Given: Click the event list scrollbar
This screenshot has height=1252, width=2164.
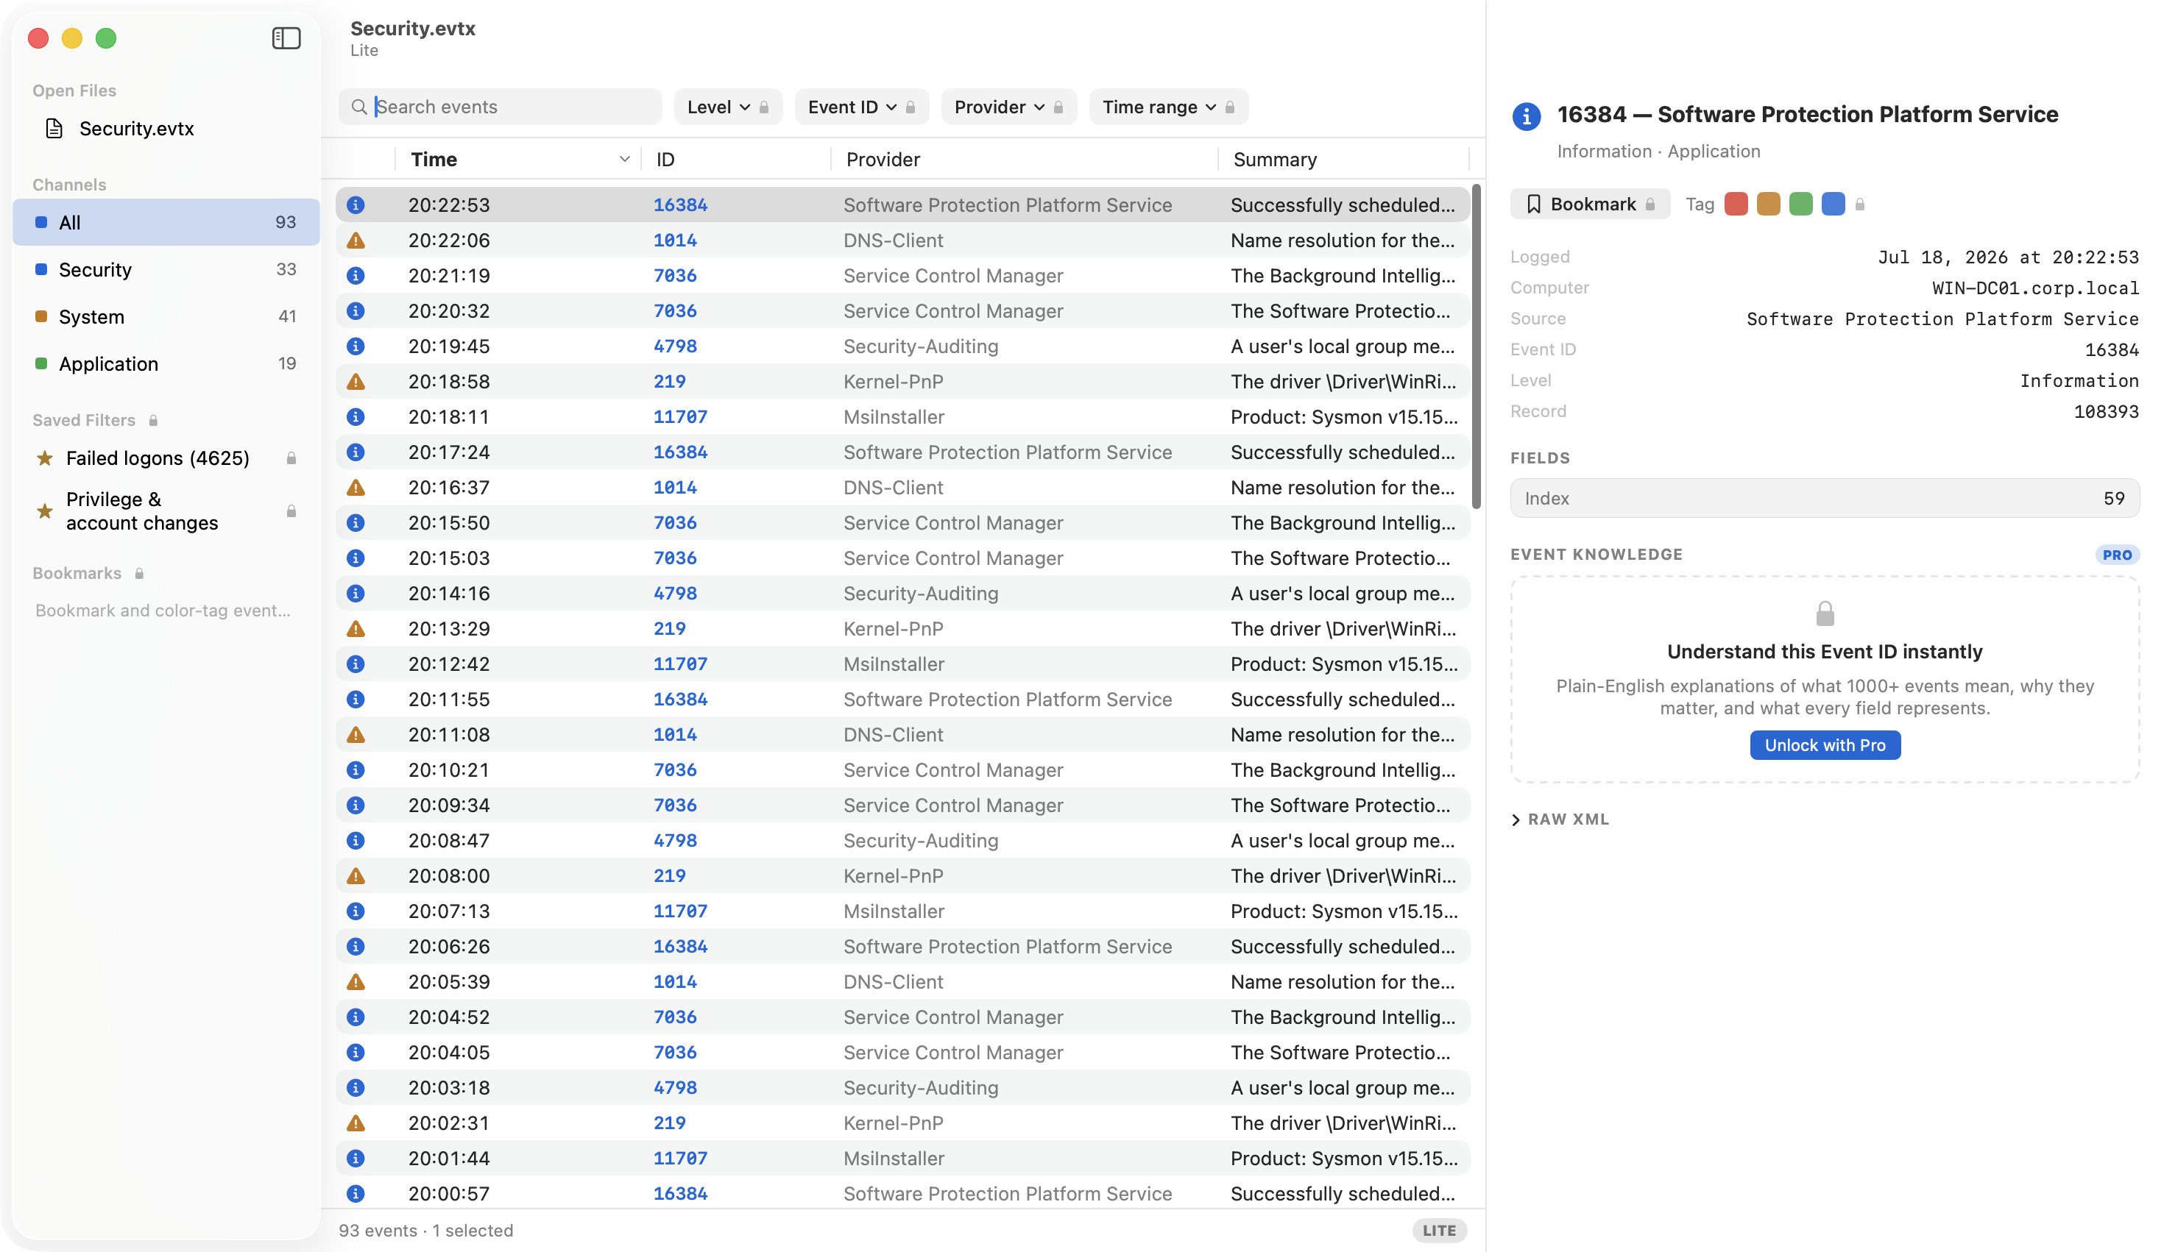Looking at the screenshot, I should 1477,346.
